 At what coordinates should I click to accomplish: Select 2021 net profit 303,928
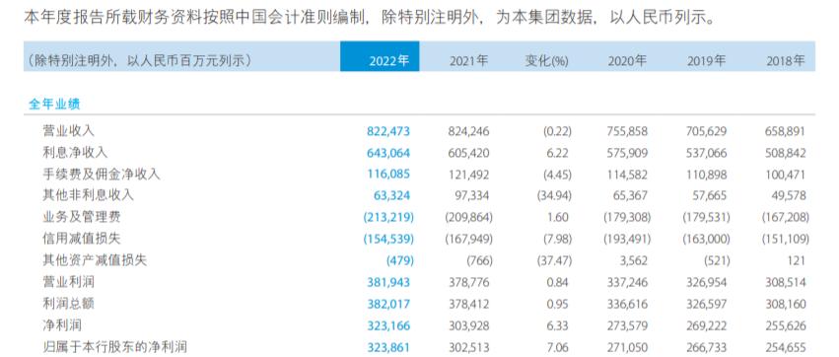467,326
